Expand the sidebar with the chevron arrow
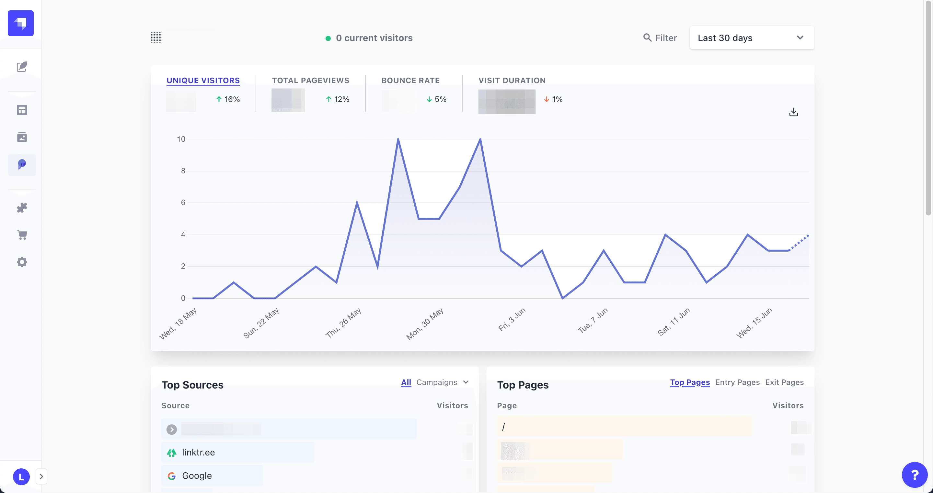Image resolution: width=933 pixels, height=493 pixels. [x=41, y=477]
